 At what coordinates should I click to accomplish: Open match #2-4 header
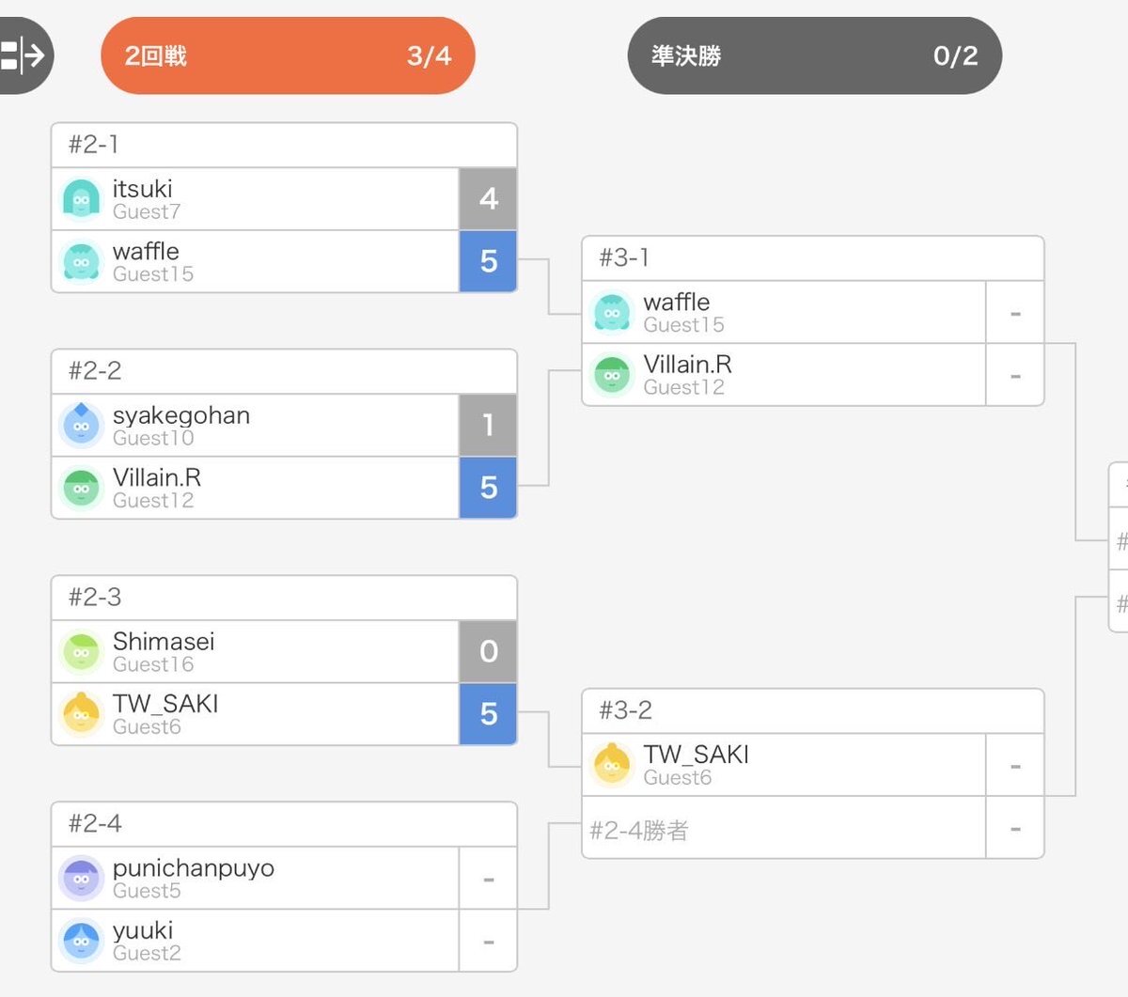(284, 824)
